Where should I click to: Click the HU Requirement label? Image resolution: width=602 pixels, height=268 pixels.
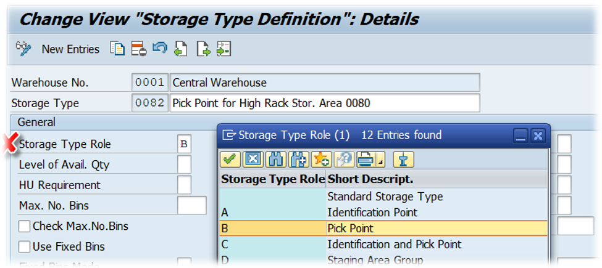pyautogui.click(x=59, y=185)
